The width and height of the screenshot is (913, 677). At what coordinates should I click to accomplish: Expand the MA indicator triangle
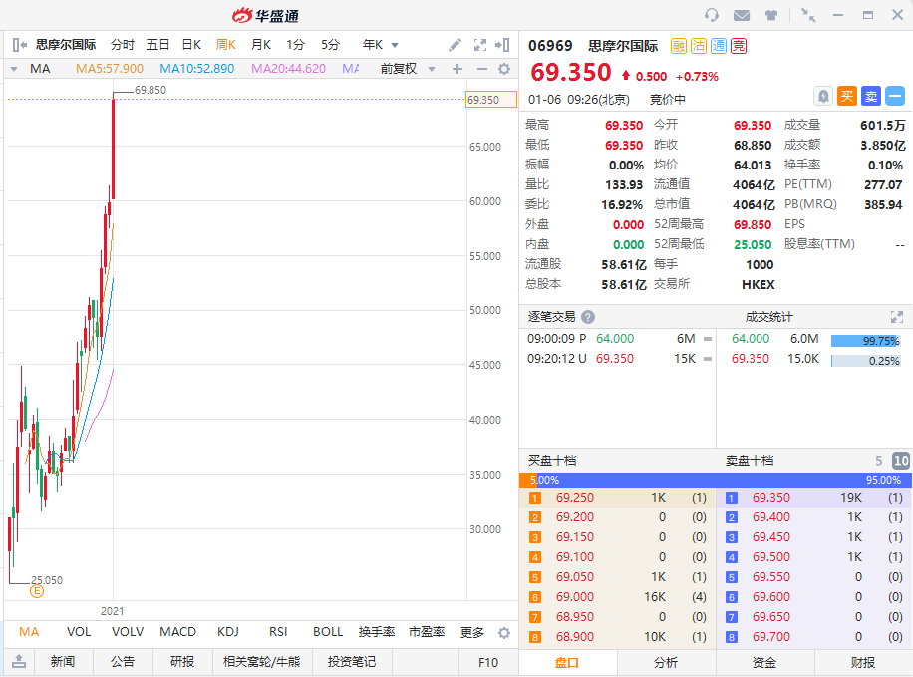coord(14,69)
